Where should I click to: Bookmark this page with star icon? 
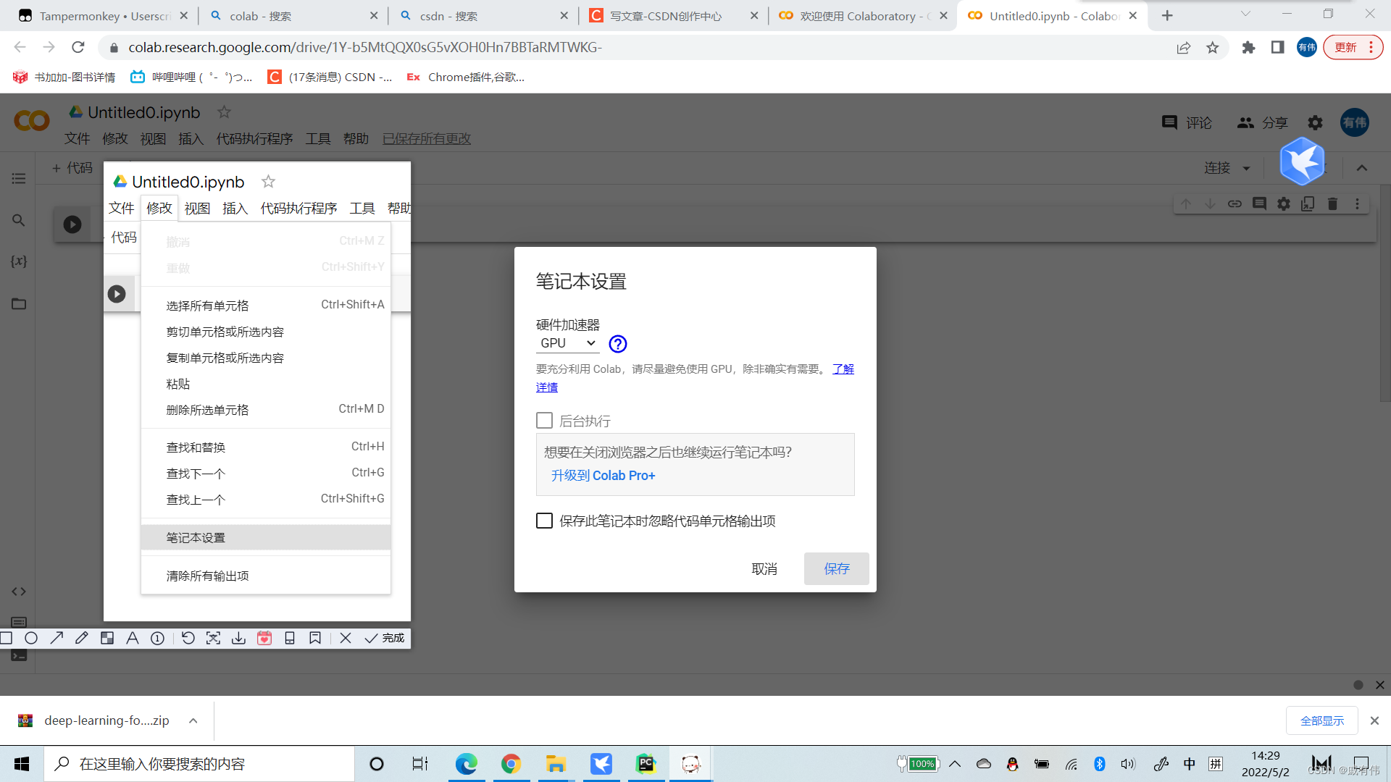coord(1213,48)
